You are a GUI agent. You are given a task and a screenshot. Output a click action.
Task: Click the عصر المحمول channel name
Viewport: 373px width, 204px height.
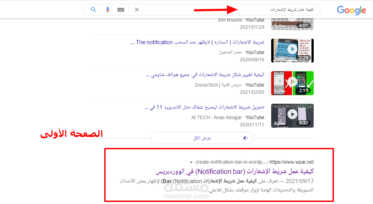pyautogui.click(x=230, y=52)
